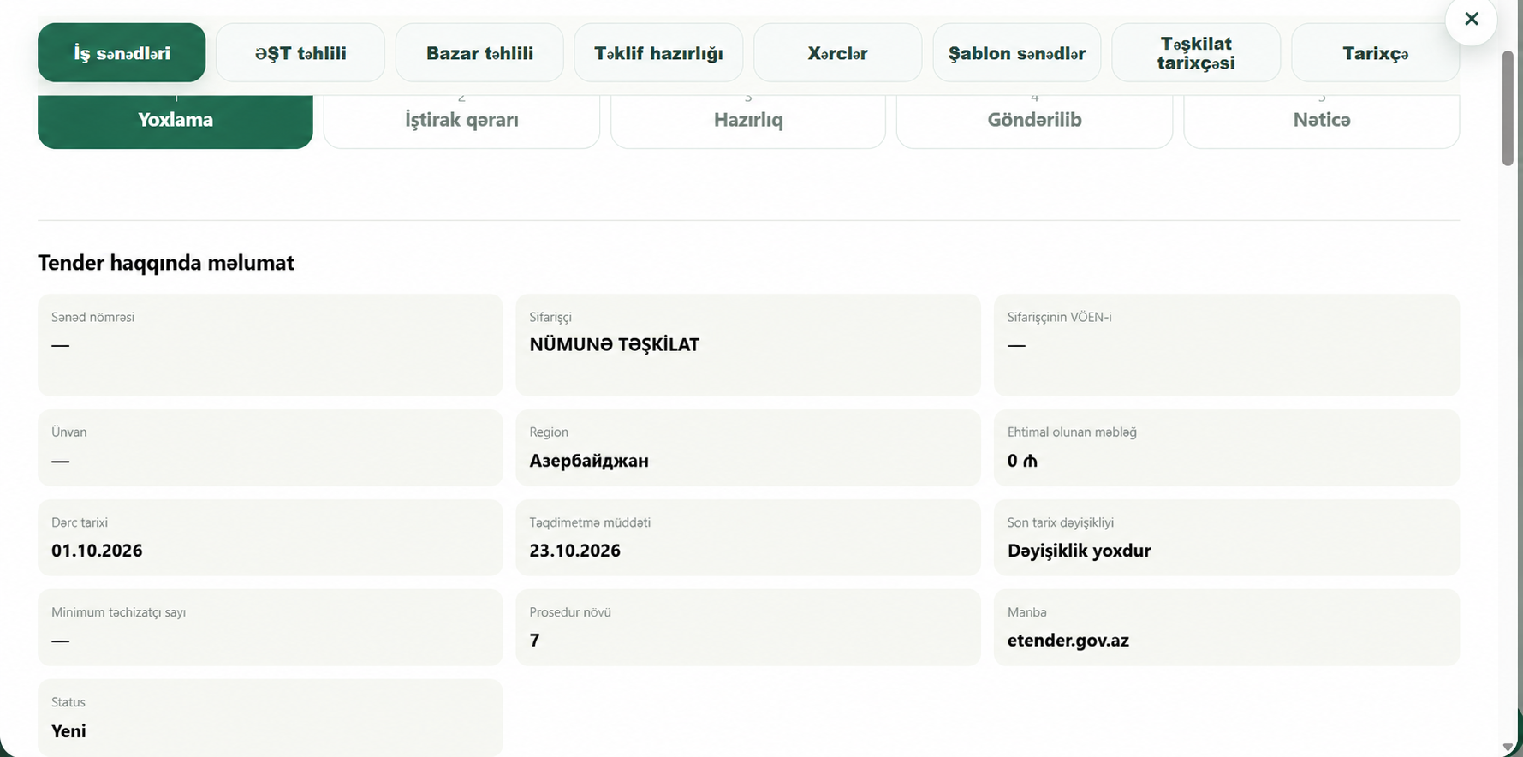
Task: Click the Dərc tarixi date 01.10.2026
Action: pos(97,551)
